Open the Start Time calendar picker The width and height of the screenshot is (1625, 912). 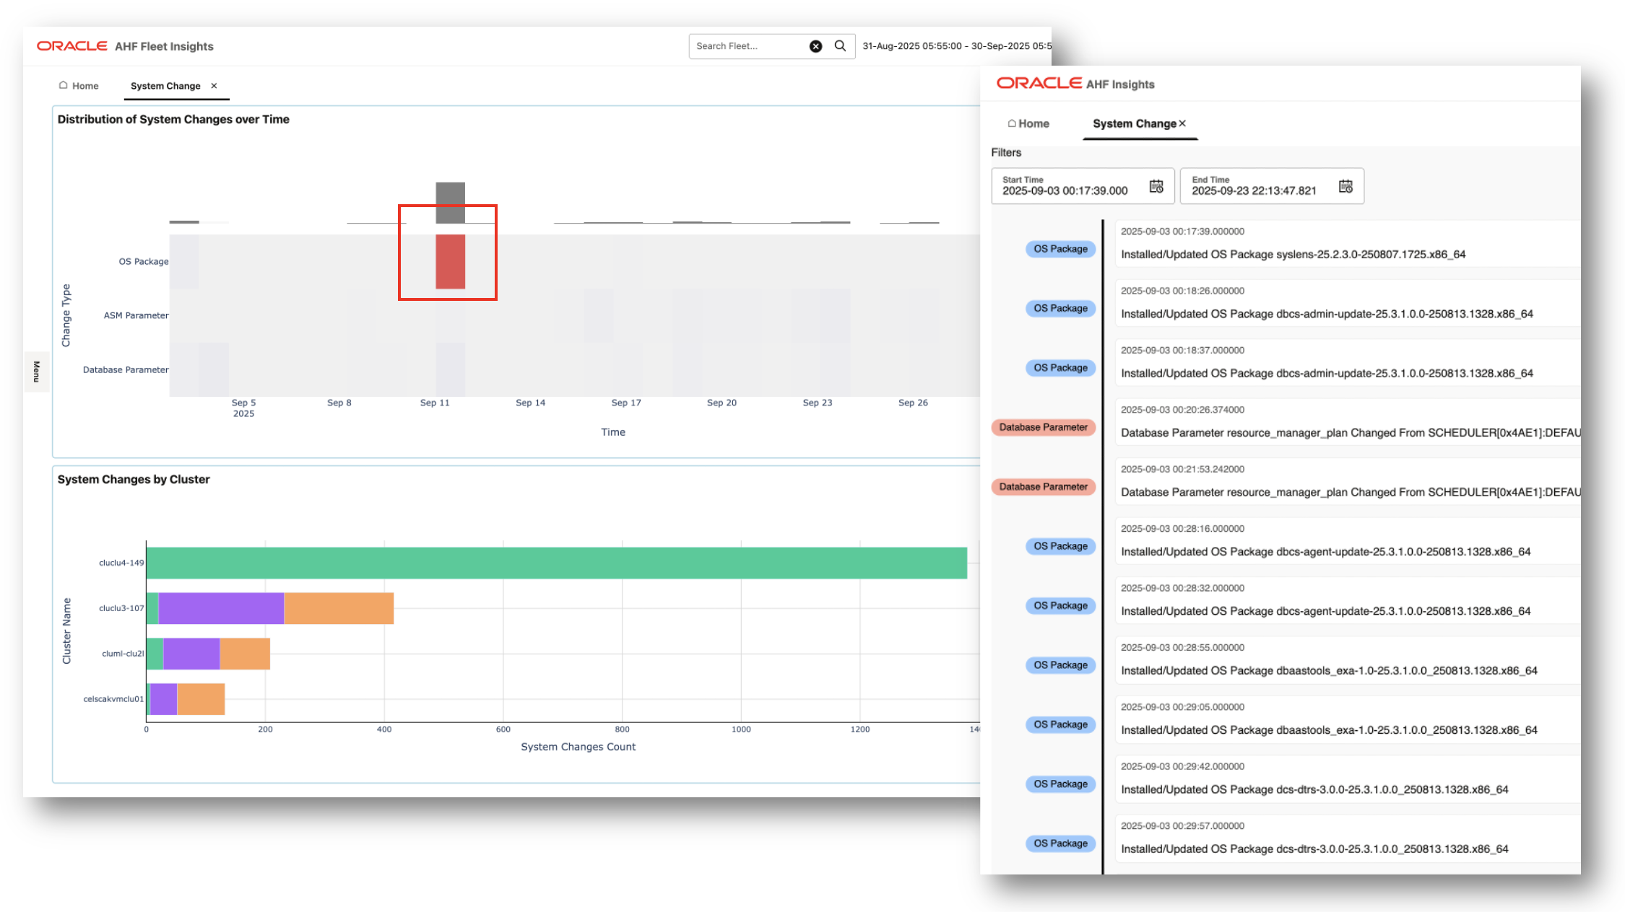point(1155,185)
